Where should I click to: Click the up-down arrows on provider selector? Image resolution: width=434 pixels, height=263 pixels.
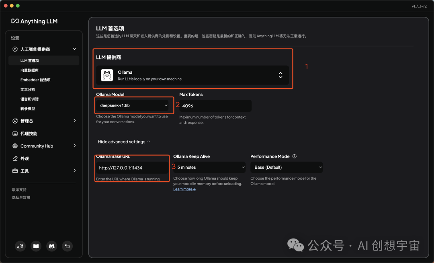(x=280, y=75)
